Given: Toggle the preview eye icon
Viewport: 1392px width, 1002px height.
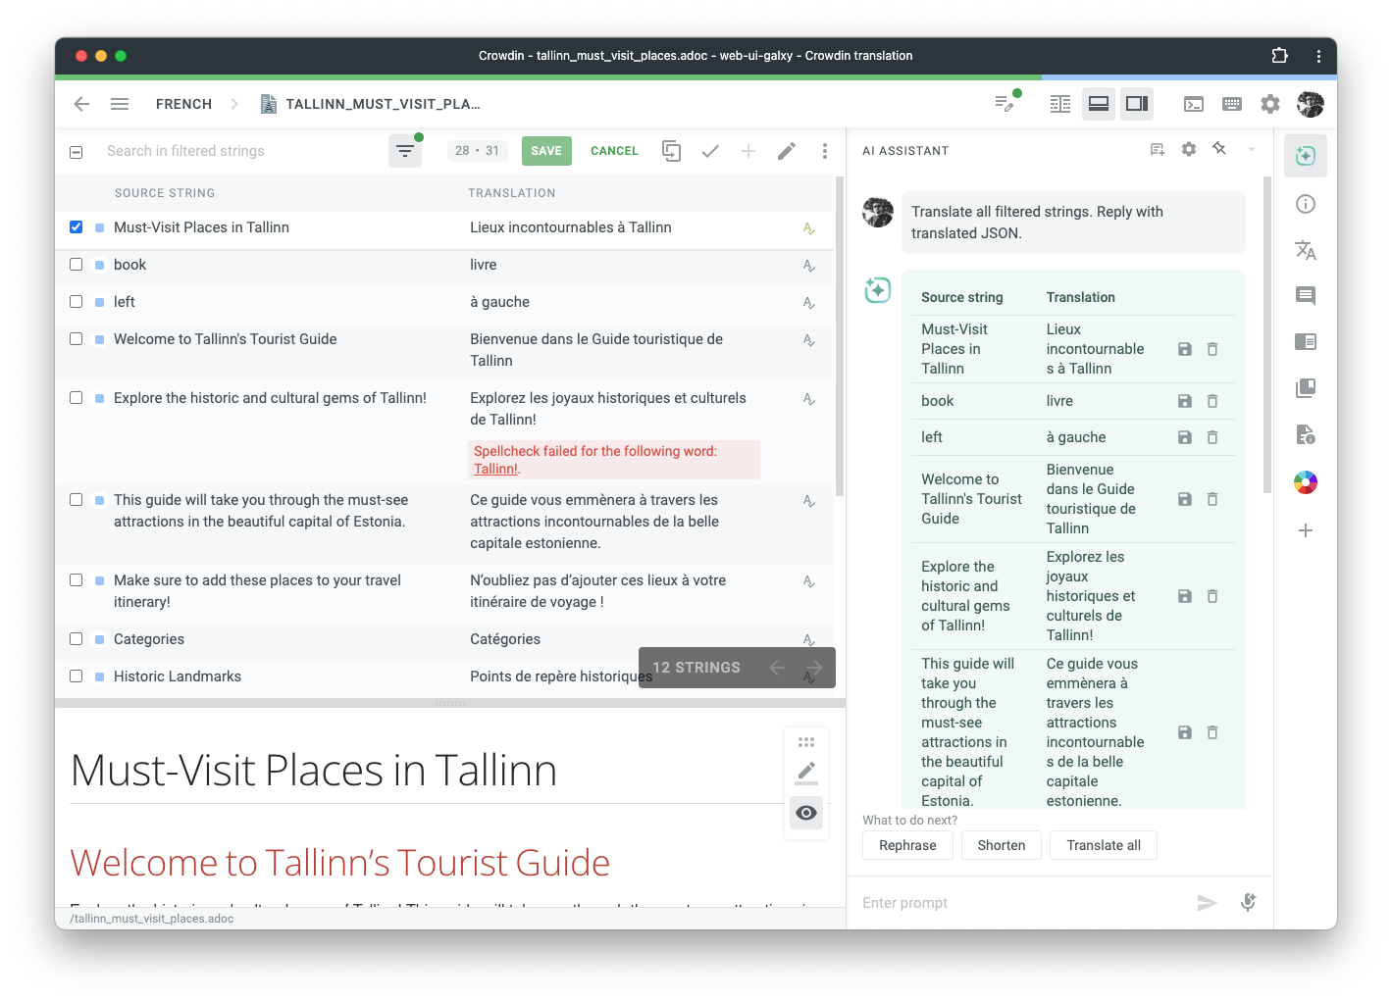Looking at the screenshot, I should 806,813.
